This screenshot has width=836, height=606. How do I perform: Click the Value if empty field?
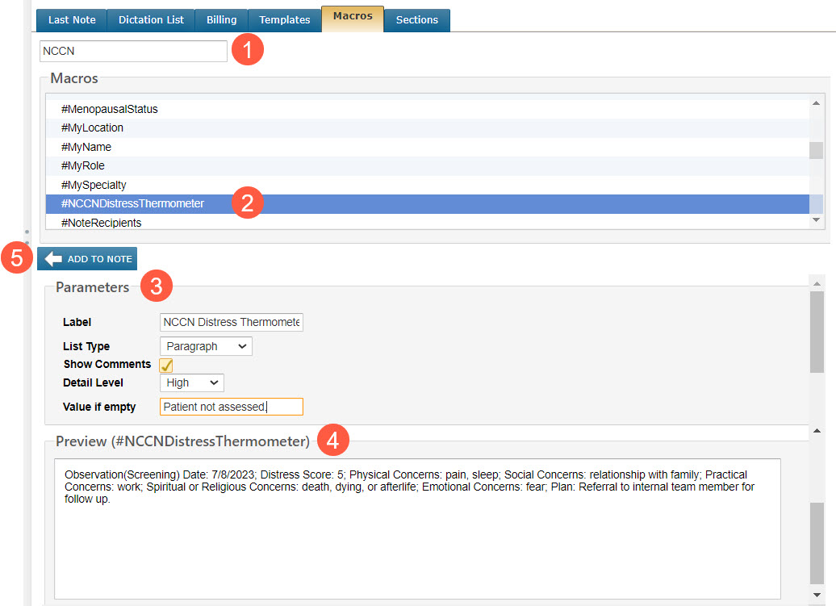pyautogui.click(x=231, y=407)
